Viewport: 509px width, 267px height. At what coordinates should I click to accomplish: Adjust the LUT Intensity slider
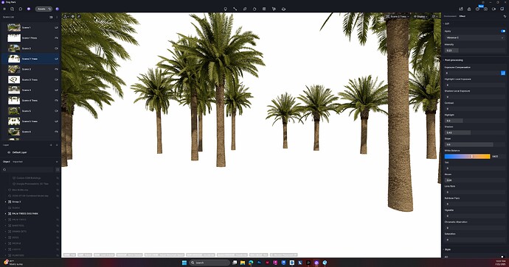coord(474,51)
